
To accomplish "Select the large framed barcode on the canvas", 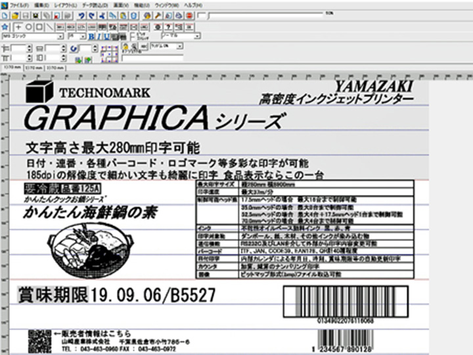I will click(x=346, y=302).
